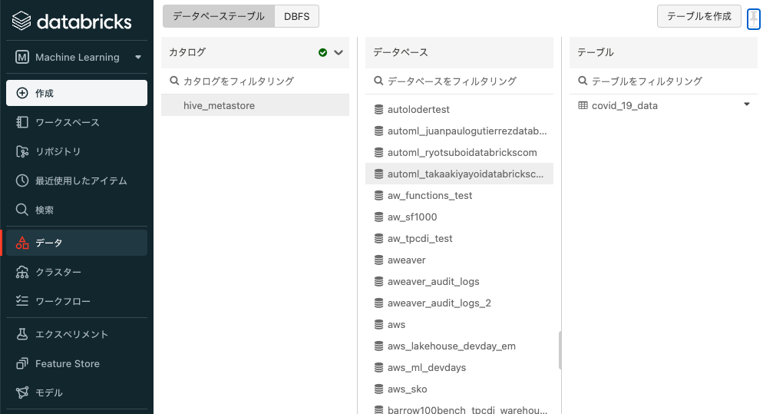The image size is (763, 414).
Task: Click the database list scrollbar
Action: pyautogui.click(x=560, y=350)
